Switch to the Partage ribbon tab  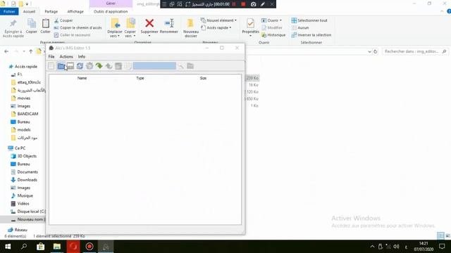click(x=51, y=11)
